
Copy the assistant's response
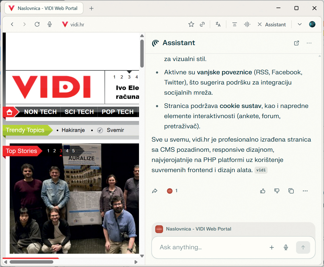tap(291, 191)
